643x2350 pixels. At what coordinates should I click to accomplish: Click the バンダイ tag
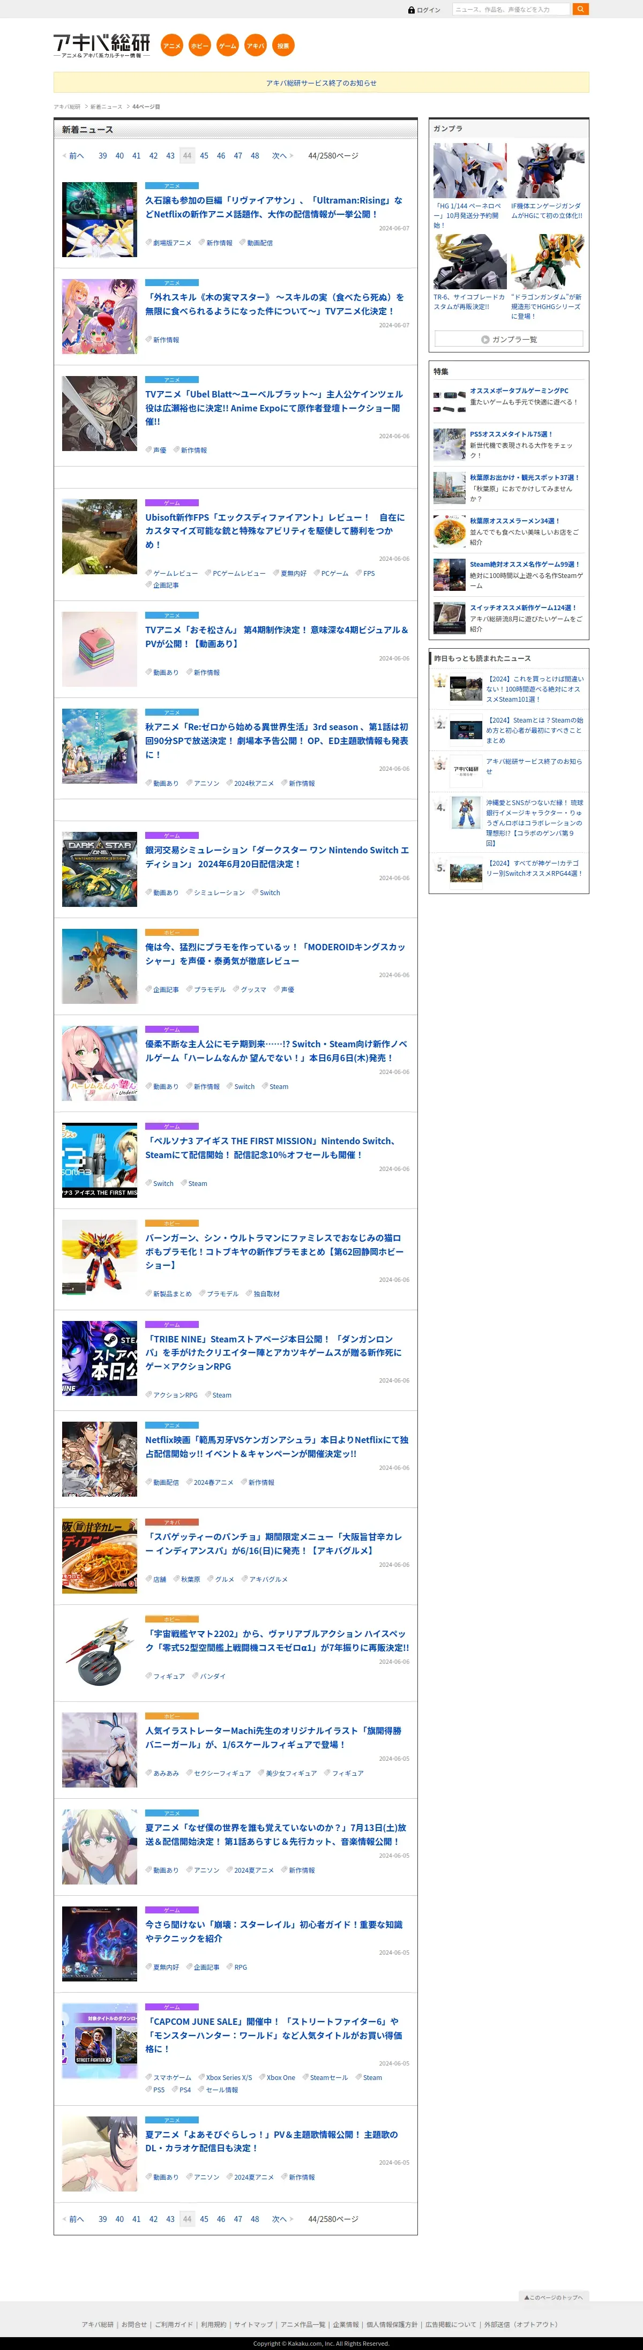(x=212, y=1677)
